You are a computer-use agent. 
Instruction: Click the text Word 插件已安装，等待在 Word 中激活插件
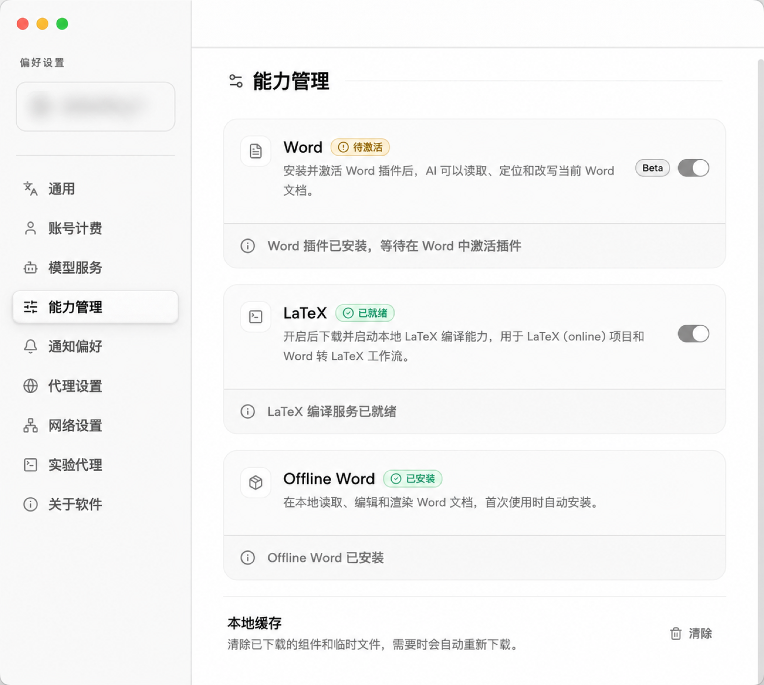click(x=394, y=246)
